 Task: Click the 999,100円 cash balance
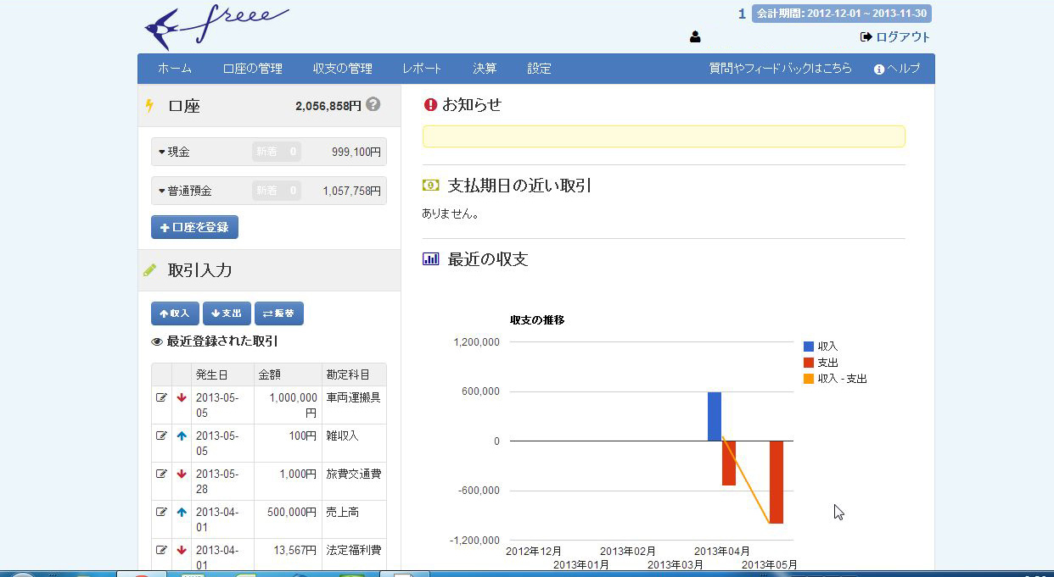click(356, 152)
